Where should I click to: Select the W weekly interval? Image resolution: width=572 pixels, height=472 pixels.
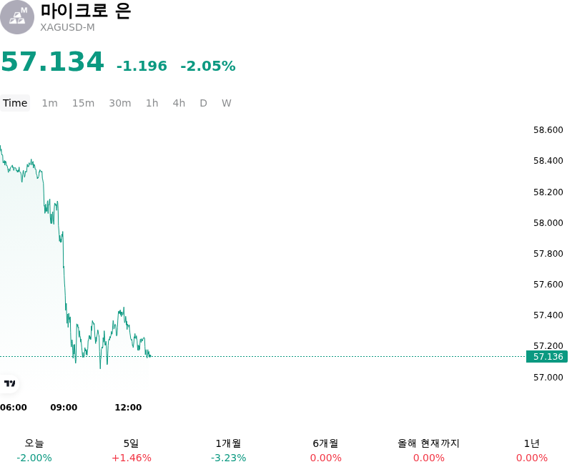click(x=227, y=103)
